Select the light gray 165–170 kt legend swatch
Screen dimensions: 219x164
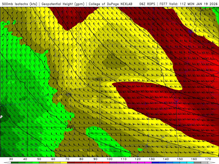pyautogui.click(x=204, y=163)
